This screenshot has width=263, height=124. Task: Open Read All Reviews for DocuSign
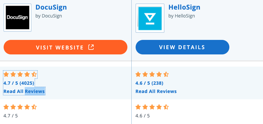tap(24, 91)
